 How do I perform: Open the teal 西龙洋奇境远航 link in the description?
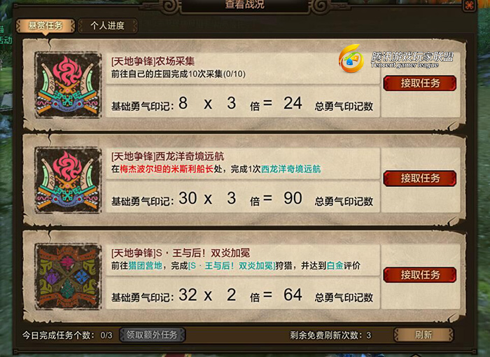pyautogui.click(x=291, y=169)
